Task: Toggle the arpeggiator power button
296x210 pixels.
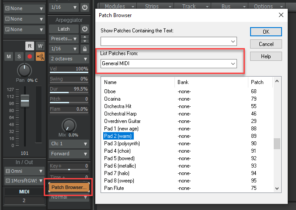Action: 85,29
